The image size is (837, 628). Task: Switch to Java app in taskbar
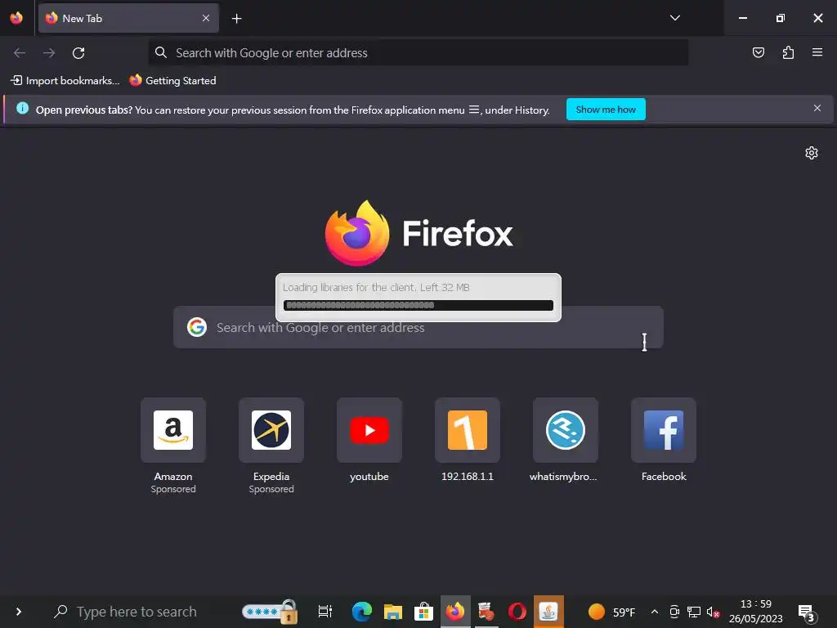pos(548,612)
